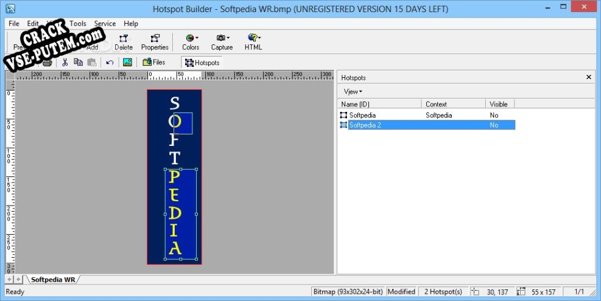This screenshot has height=301, width=601.
Task: Maximize the Hotspot Builder window
Action: pos(563,7)
